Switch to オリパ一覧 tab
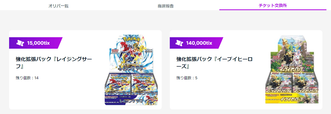331x114 pixels. pyautogui.click(x=59, y=6)
